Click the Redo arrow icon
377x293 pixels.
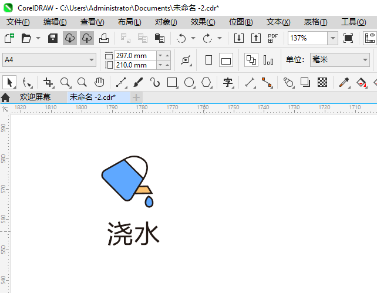[207, 38]
